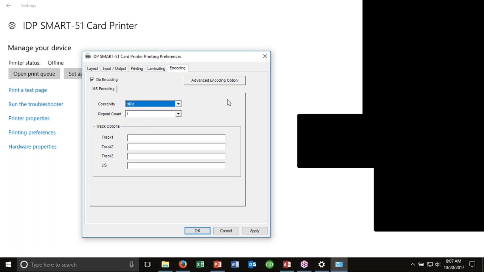Click the partially hidden Set as button
This screenshot has width=484, height=272.
pos(73,74)
